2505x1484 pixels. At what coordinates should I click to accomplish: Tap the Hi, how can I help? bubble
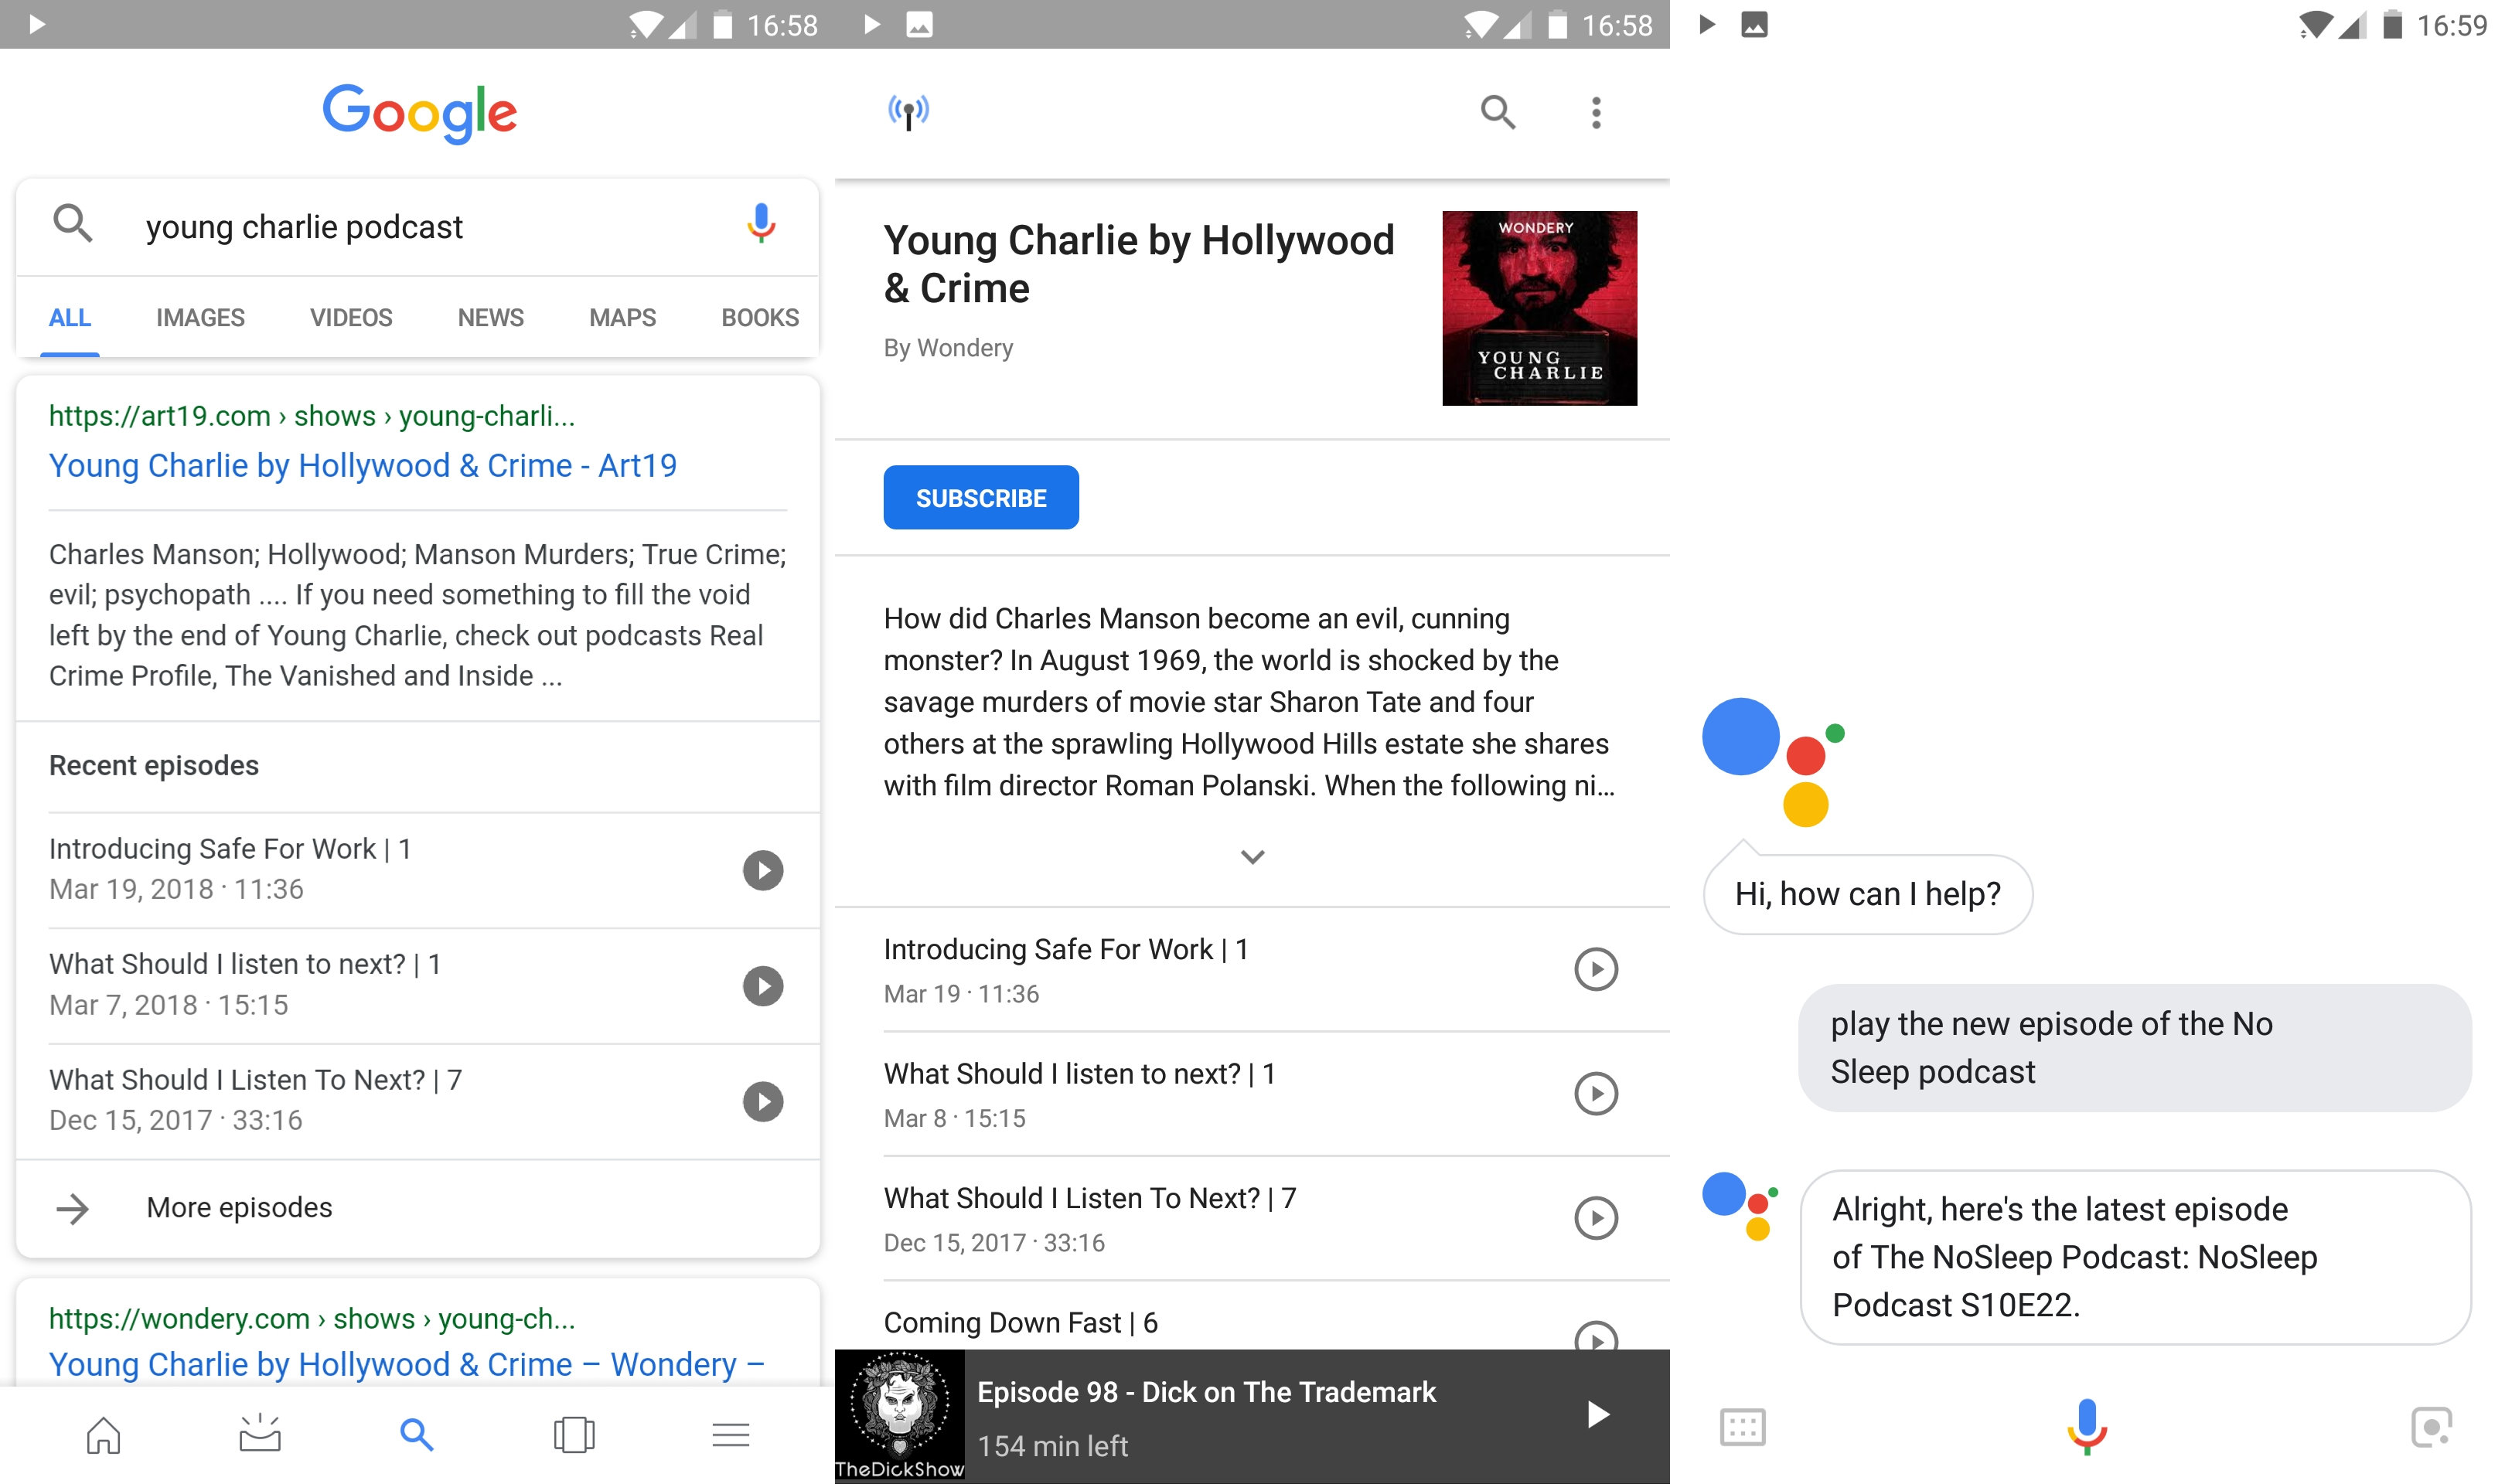1867,894
